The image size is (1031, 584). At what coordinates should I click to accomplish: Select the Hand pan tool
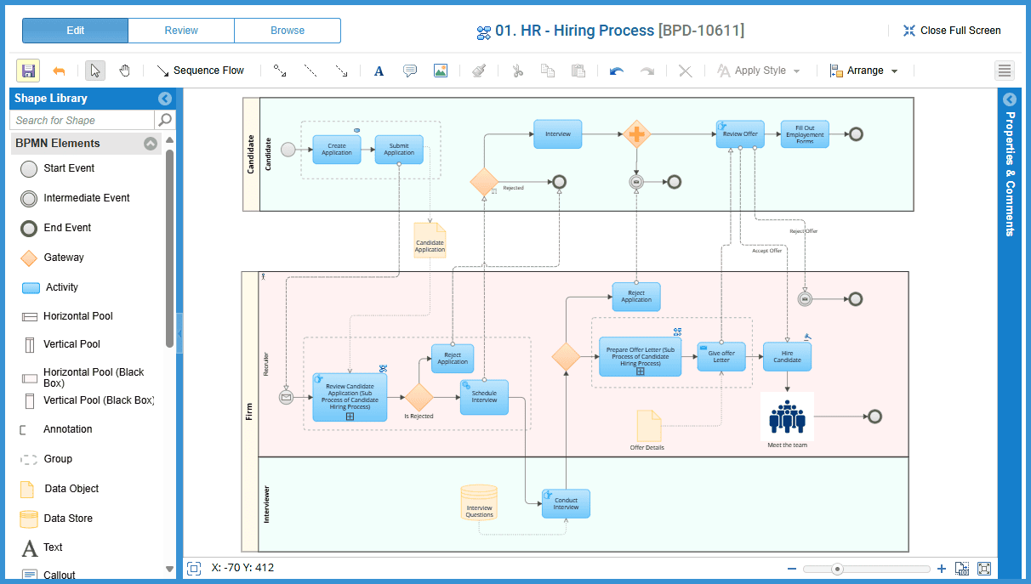125,71
